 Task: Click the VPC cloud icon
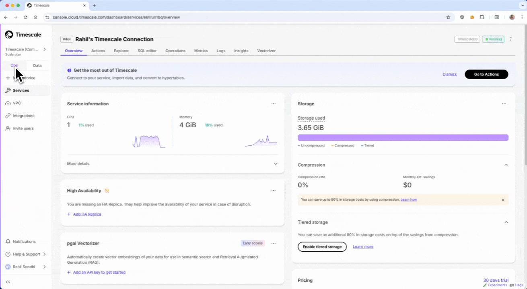tap(8, 103)
